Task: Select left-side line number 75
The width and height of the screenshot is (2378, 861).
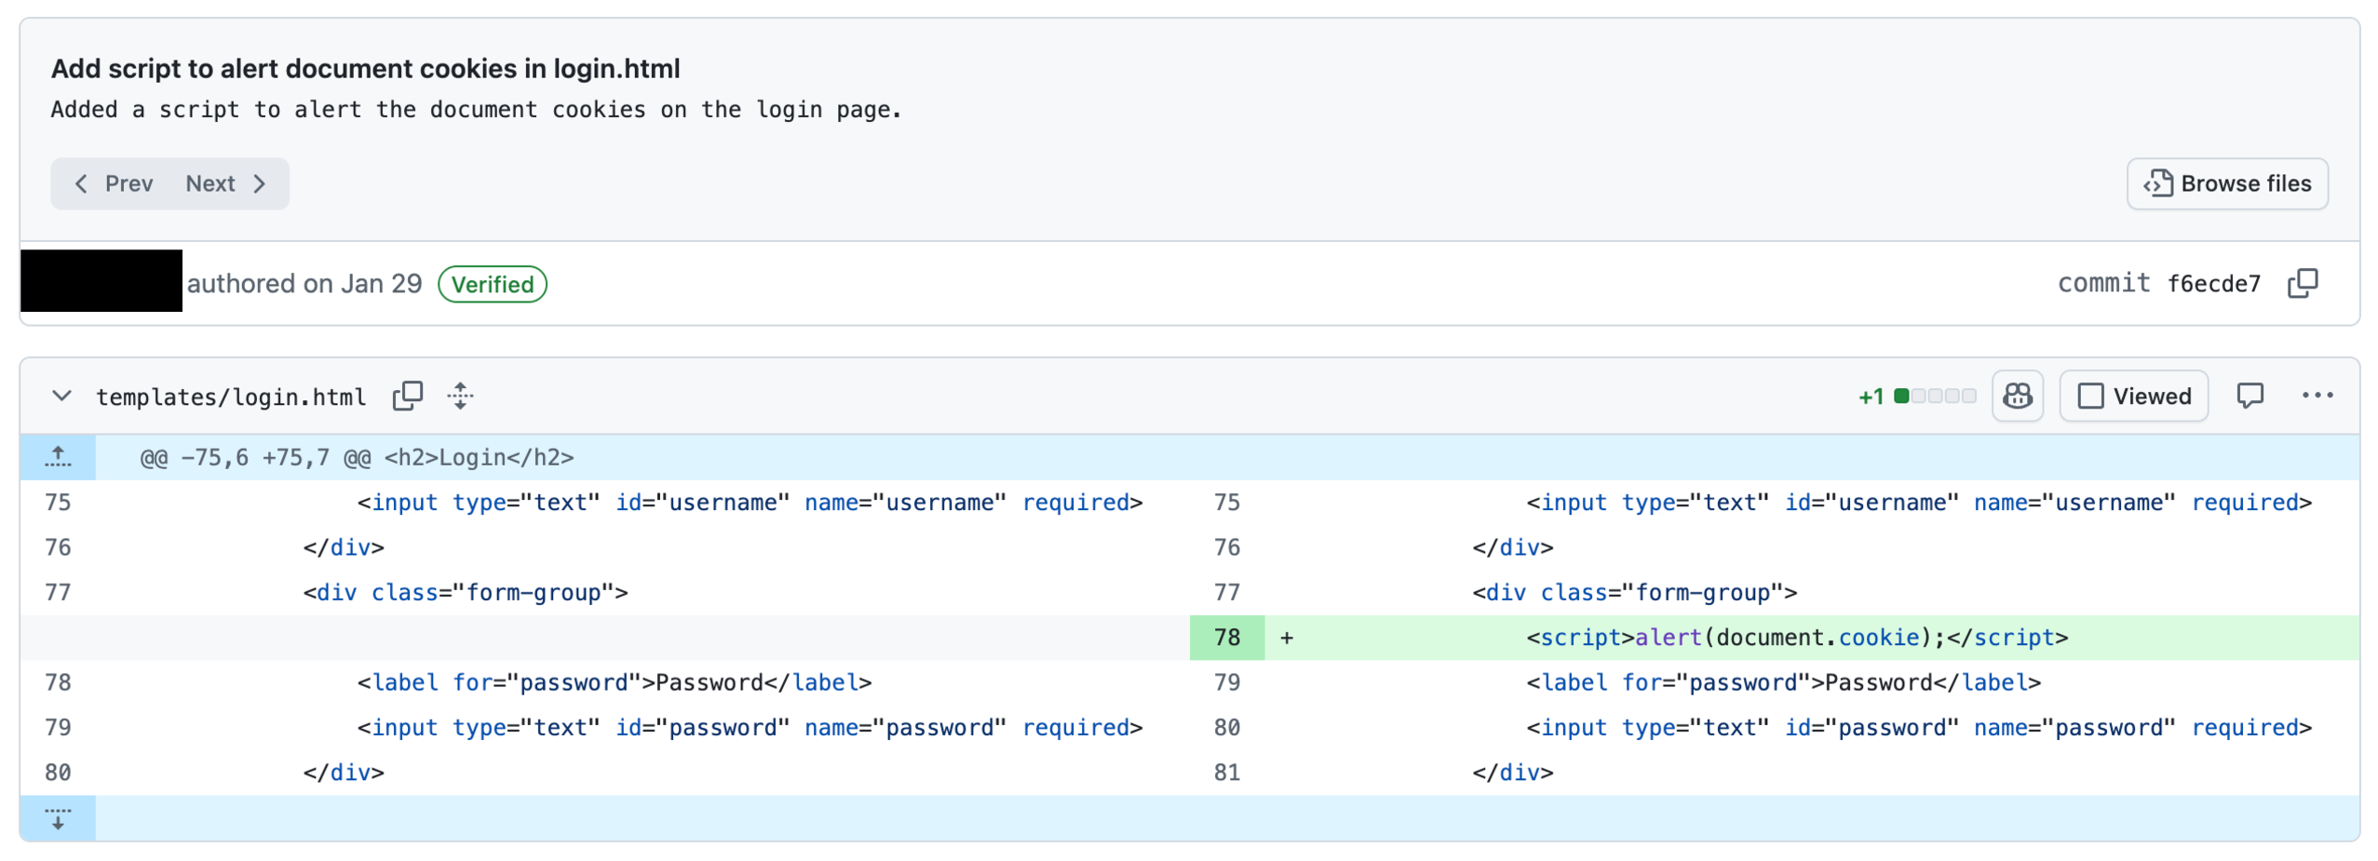Action: (58, 503)
